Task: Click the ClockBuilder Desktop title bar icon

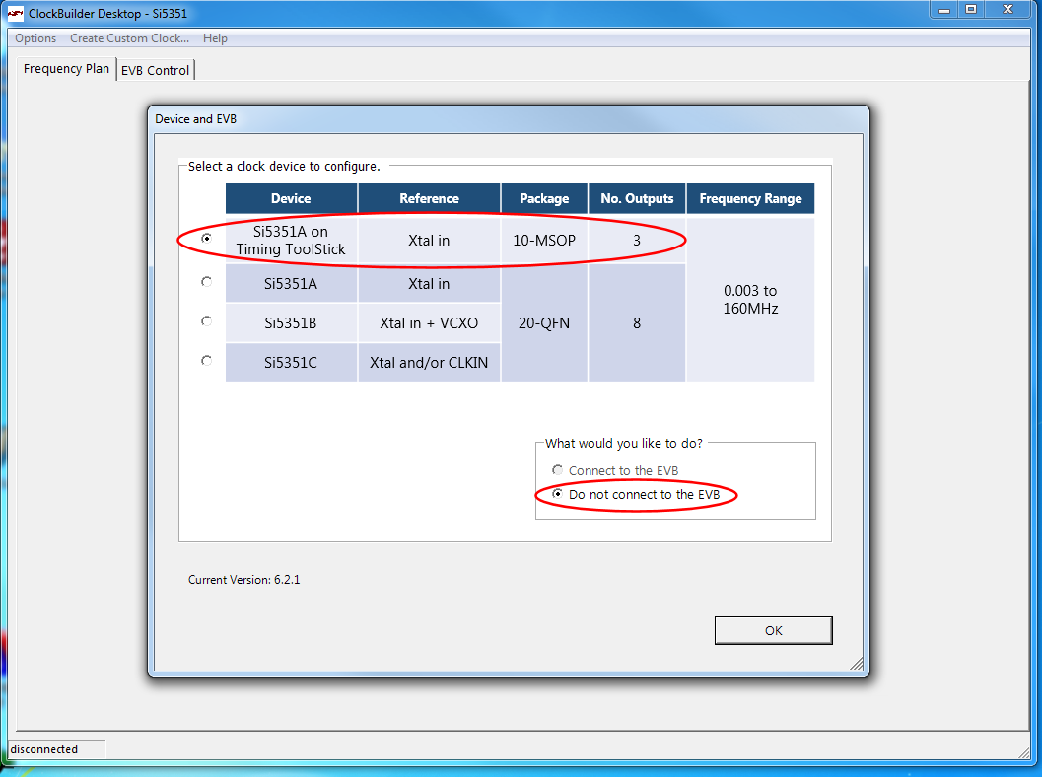Action: 16,14
